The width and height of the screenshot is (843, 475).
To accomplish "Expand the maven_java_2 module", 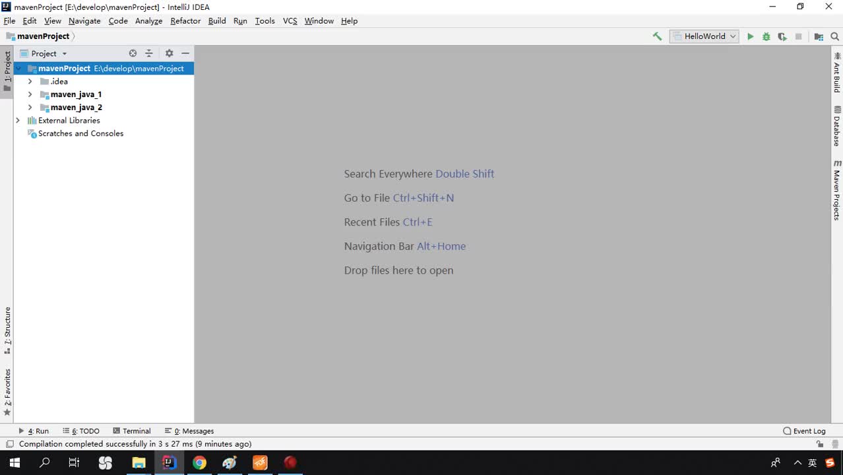I will 30,108.
